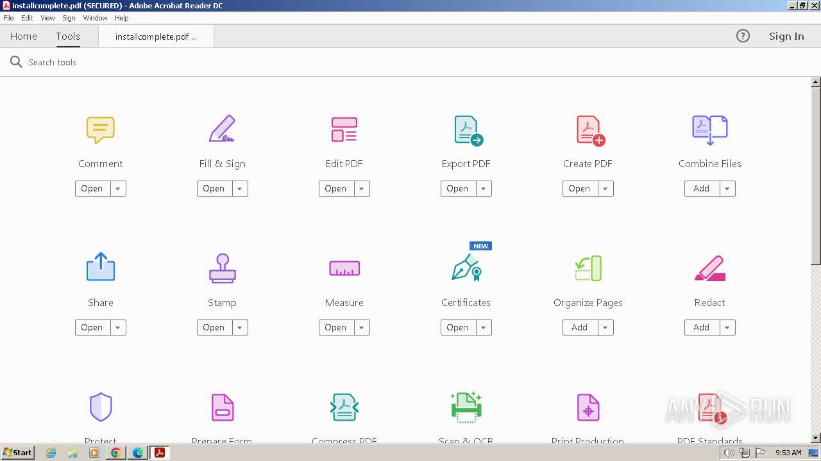Expand the Fill & Sign dropdown arrow
This screenshot has height=461, width=821.
(x=240, y=188)
